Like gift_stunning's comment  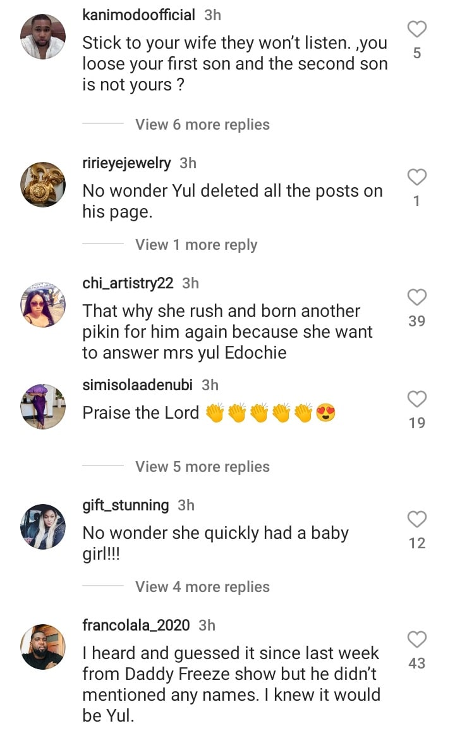[x=416, y=519]
